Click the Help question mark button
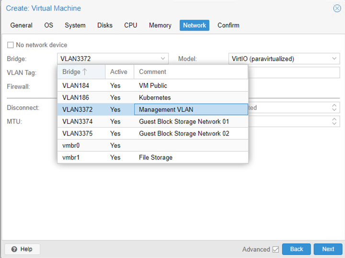This screenshot has height=258, width=345. tap(22, 249)
